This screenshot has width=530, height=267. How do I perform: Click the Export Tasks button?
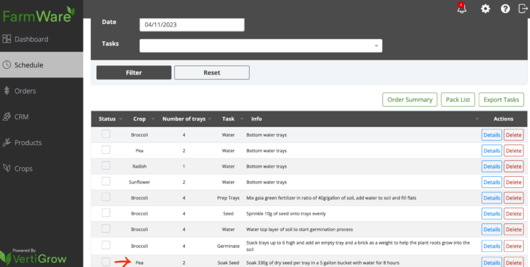coord(501,99)
